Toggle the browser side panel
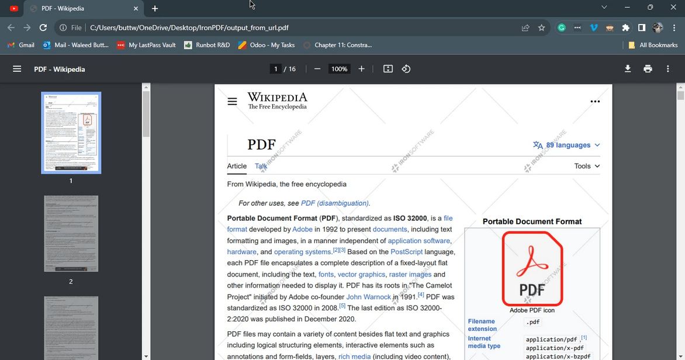The image size is (685, 360). [642, 27]
